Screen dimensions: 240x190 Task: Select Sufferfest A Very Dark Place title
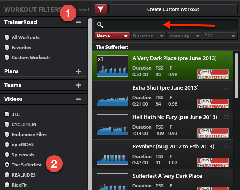(x=167, y=176)
